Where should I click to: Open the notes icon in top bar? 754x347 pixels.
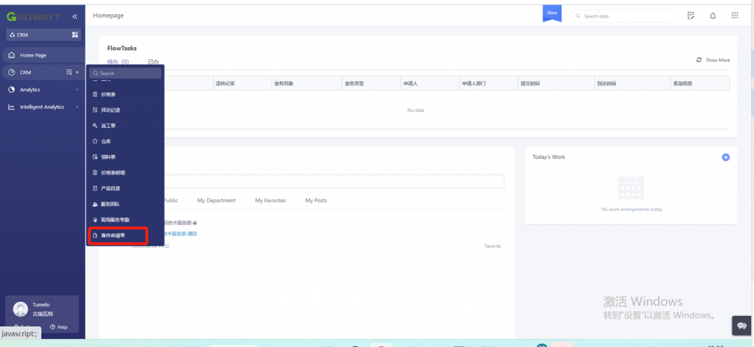691,15
